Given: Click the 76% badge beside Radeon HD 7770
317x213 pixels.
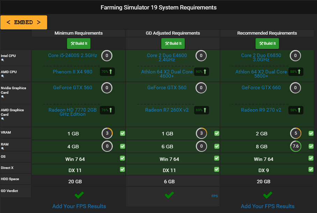Looking at the screenshot, I should click(x=107, y=110).
